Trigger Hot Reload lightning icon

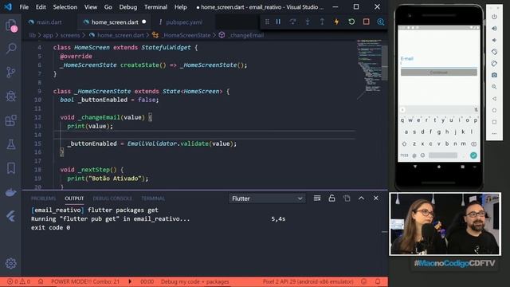(336, 22)
